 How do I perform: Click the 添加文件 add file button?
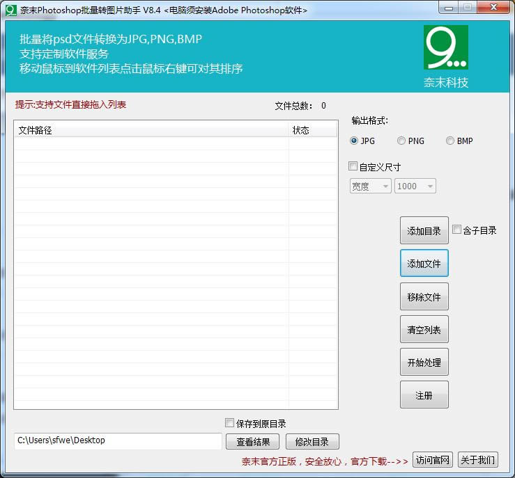click(x=424, y=263)
